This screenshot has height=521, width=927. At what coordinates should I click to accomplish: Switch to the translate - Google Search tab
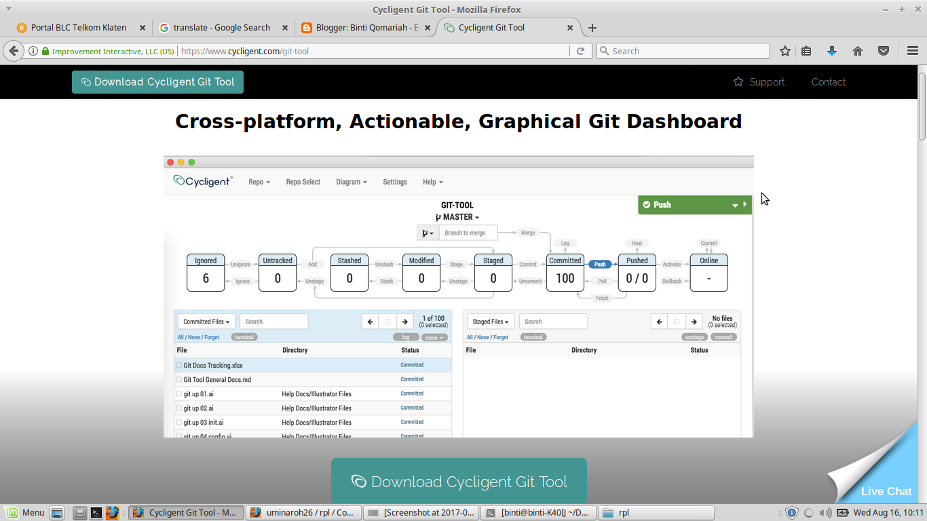click(224, 27)
